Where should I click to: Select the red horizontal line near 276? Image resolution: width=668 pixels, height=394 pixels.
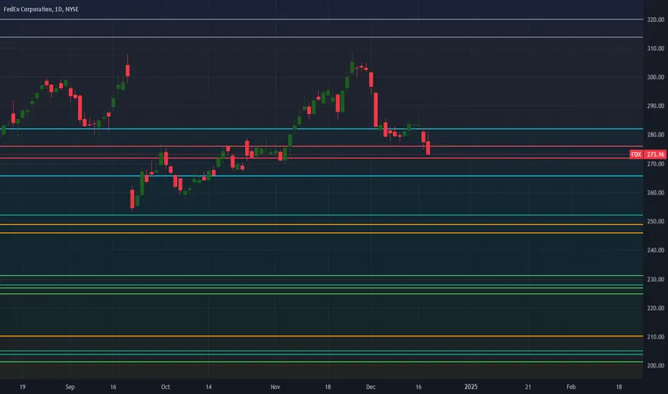(322, 146)
